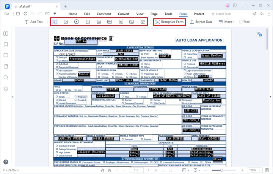
Task: Open the page display layout dropdown
Action: pos(197,170)
